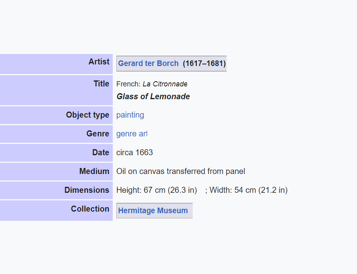Click the Medium row header
The width and height of the screenshot is (357, 274).
pyautogui.click(x=56, y=172)
